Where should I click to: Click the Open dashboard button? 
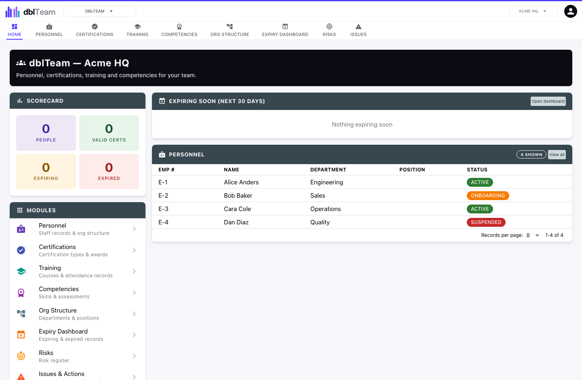(548, 101)
